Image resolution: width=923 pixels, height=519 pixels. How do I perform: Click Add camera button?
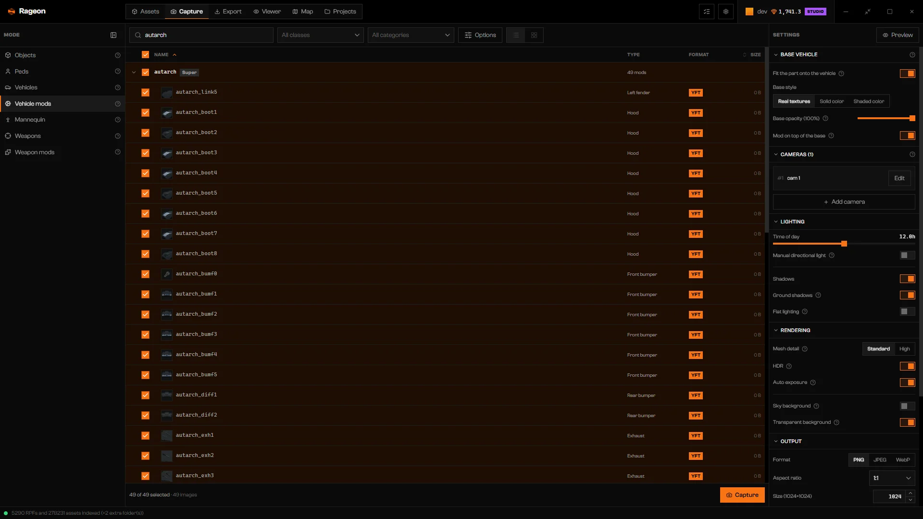coord(844,202)
